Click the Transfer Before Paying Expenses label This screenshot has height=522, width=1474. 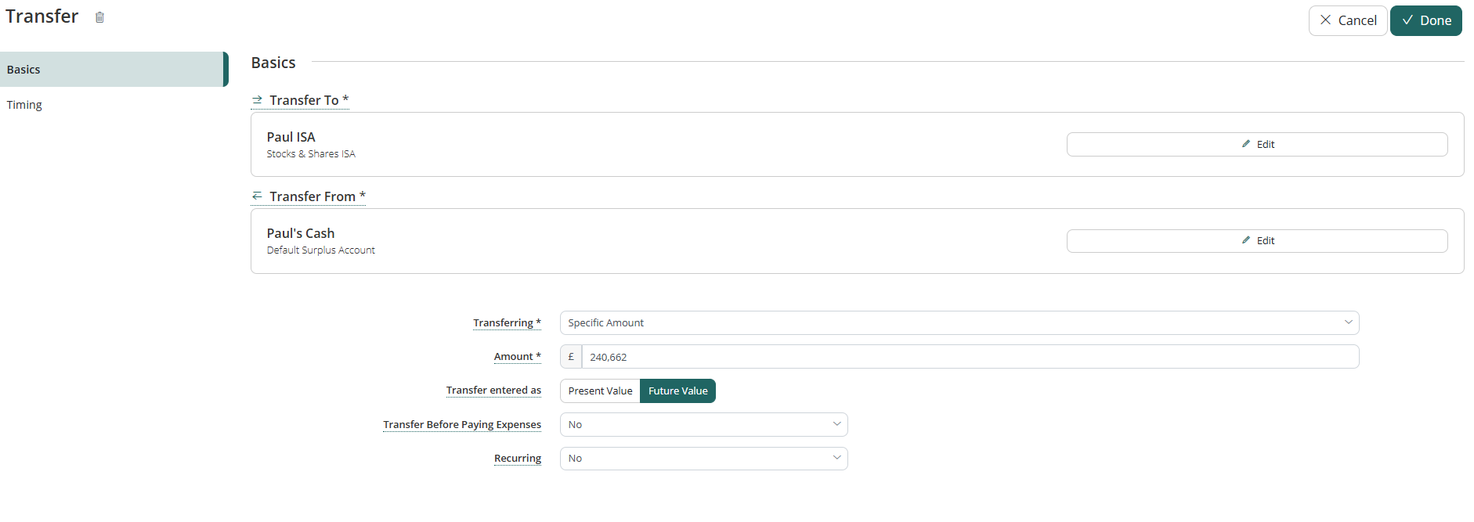click(462, 425)
